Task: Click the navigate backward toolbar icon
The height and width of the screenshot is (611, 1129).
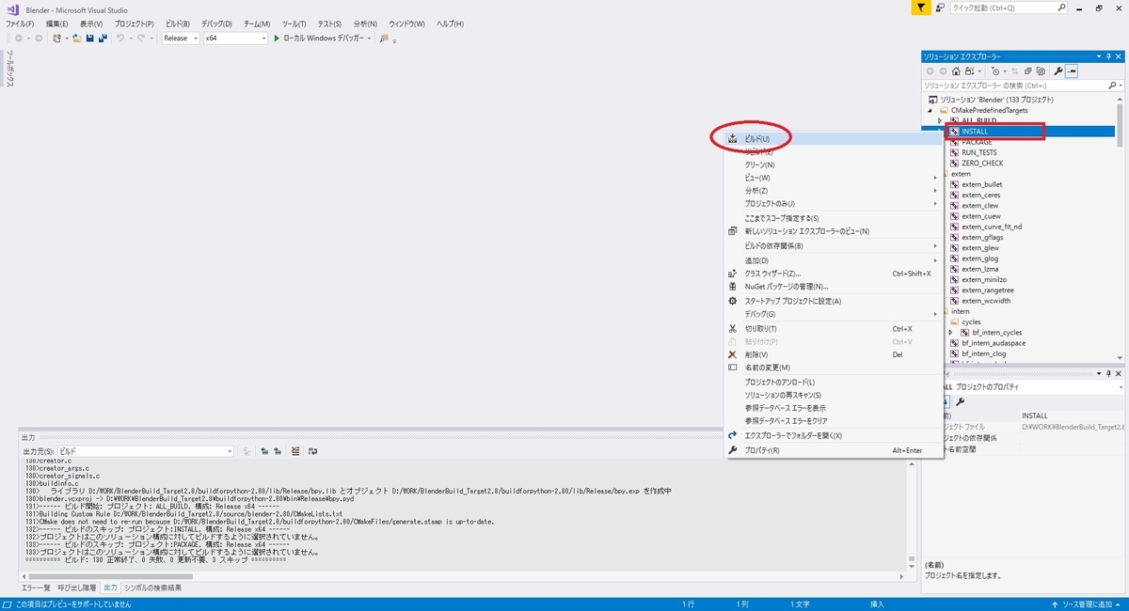Action: 17,39
